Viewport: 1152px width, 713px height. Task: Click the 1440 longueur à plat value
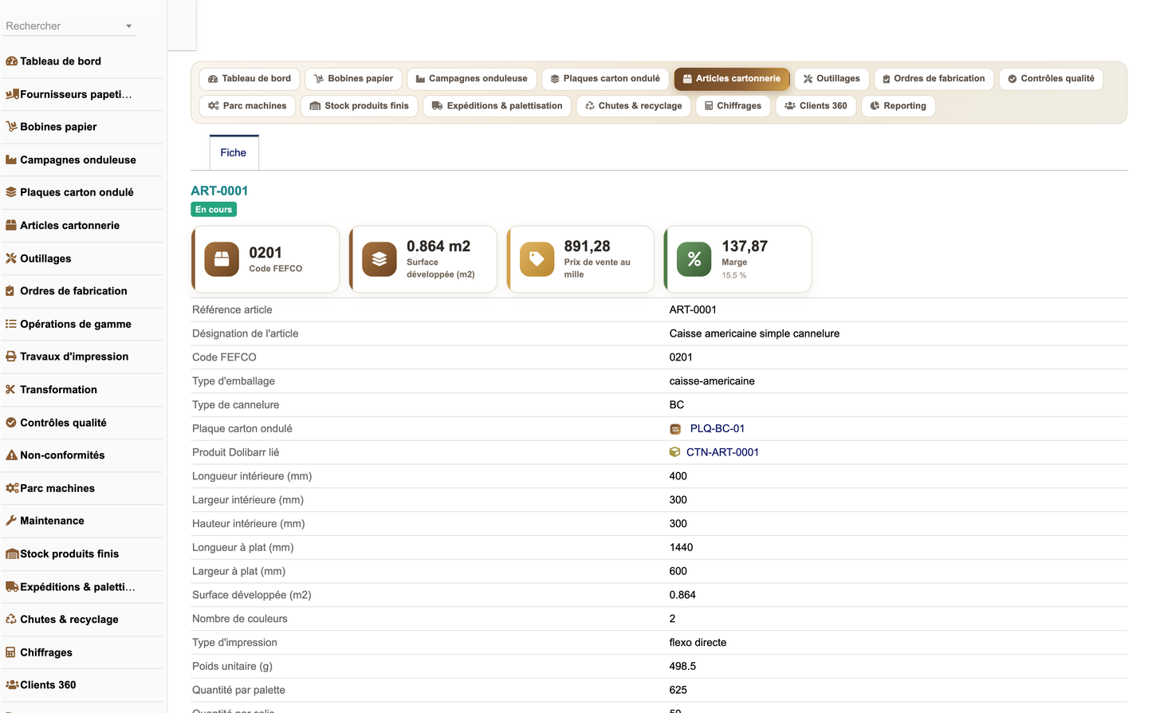(x=681, y=548)
